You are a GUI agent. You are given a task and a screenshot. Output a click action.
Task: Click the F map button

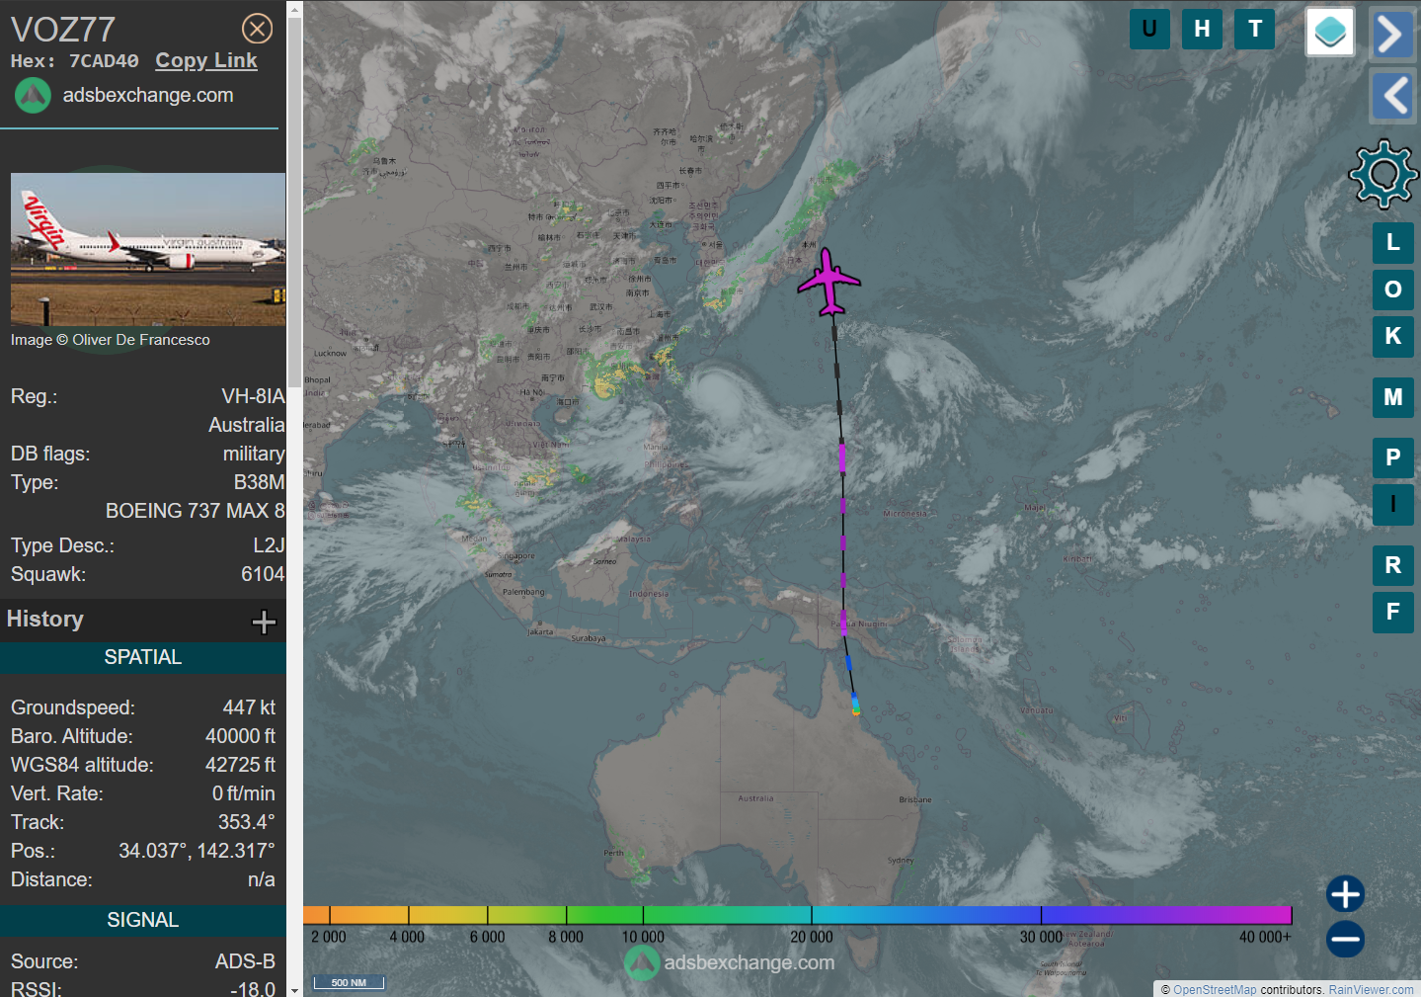pos(1393,612)
